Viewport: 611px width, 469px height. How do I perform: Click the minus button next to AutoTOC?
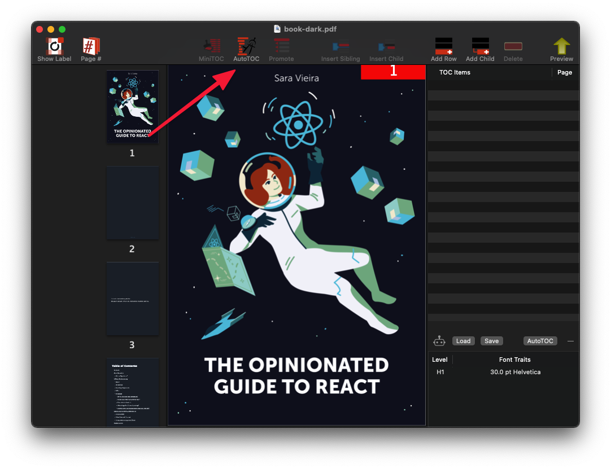570,341
